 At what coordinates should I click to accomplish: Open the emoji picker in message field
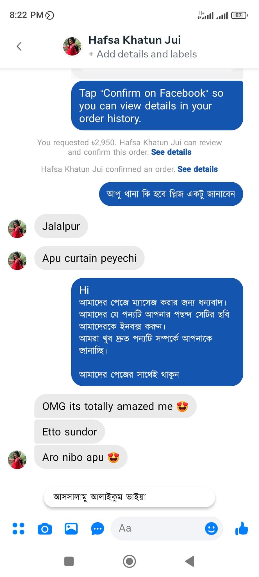211,529
